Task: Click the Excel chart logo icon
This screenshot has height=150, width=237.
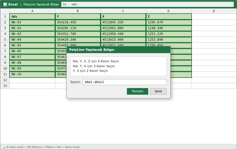Action: 5,4
